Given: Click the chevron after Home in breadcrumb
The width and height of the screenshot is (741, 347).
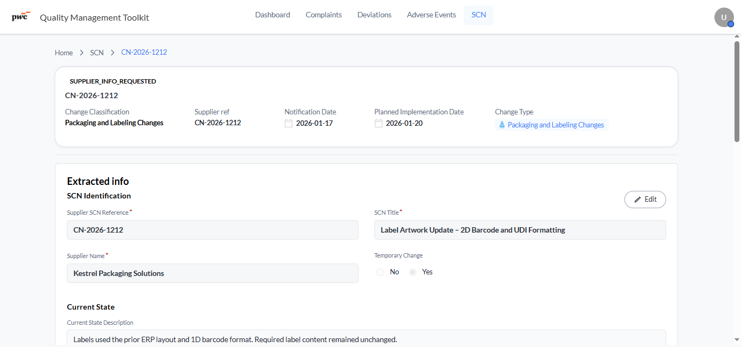Looking at the screenshot, I should [x=81, y=53].
